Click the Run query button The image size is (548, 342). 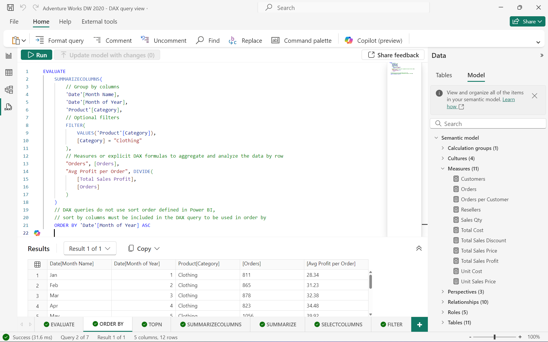tap(37, 55)
